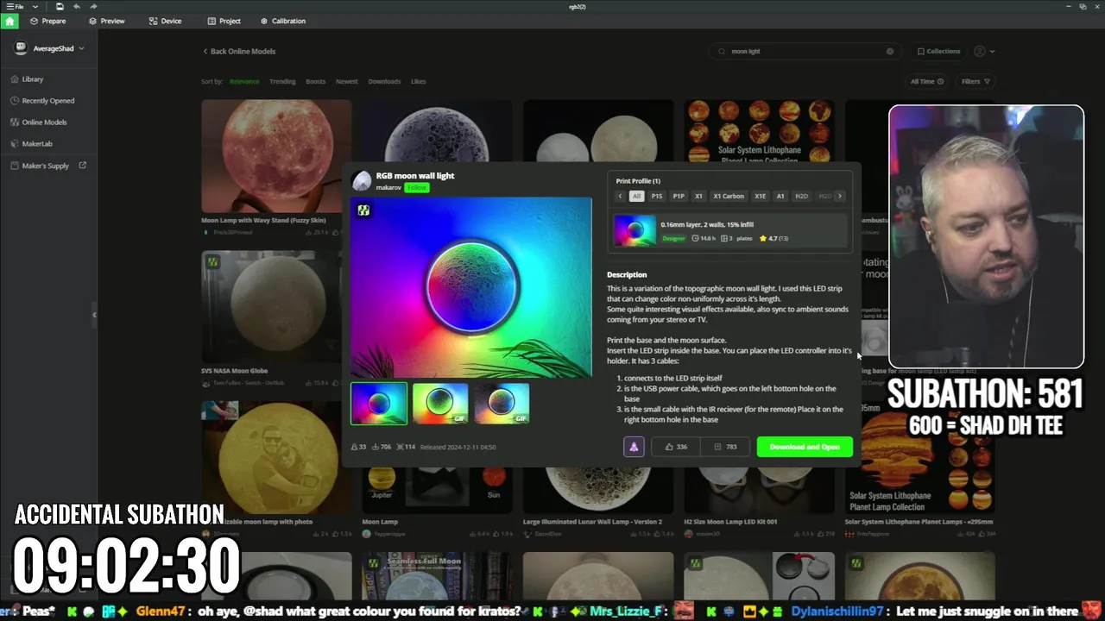The height and width of the screenshot is (621, 1105).
Task: Clear the search text with X icon
Action: [890, 51]
